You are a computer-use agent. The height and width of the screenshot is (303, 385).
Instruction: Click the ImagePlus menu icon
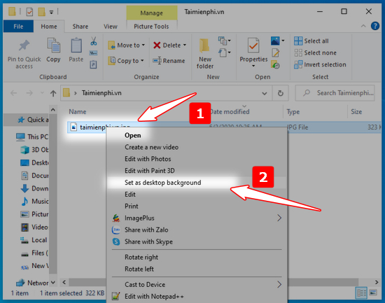(116, 218)
